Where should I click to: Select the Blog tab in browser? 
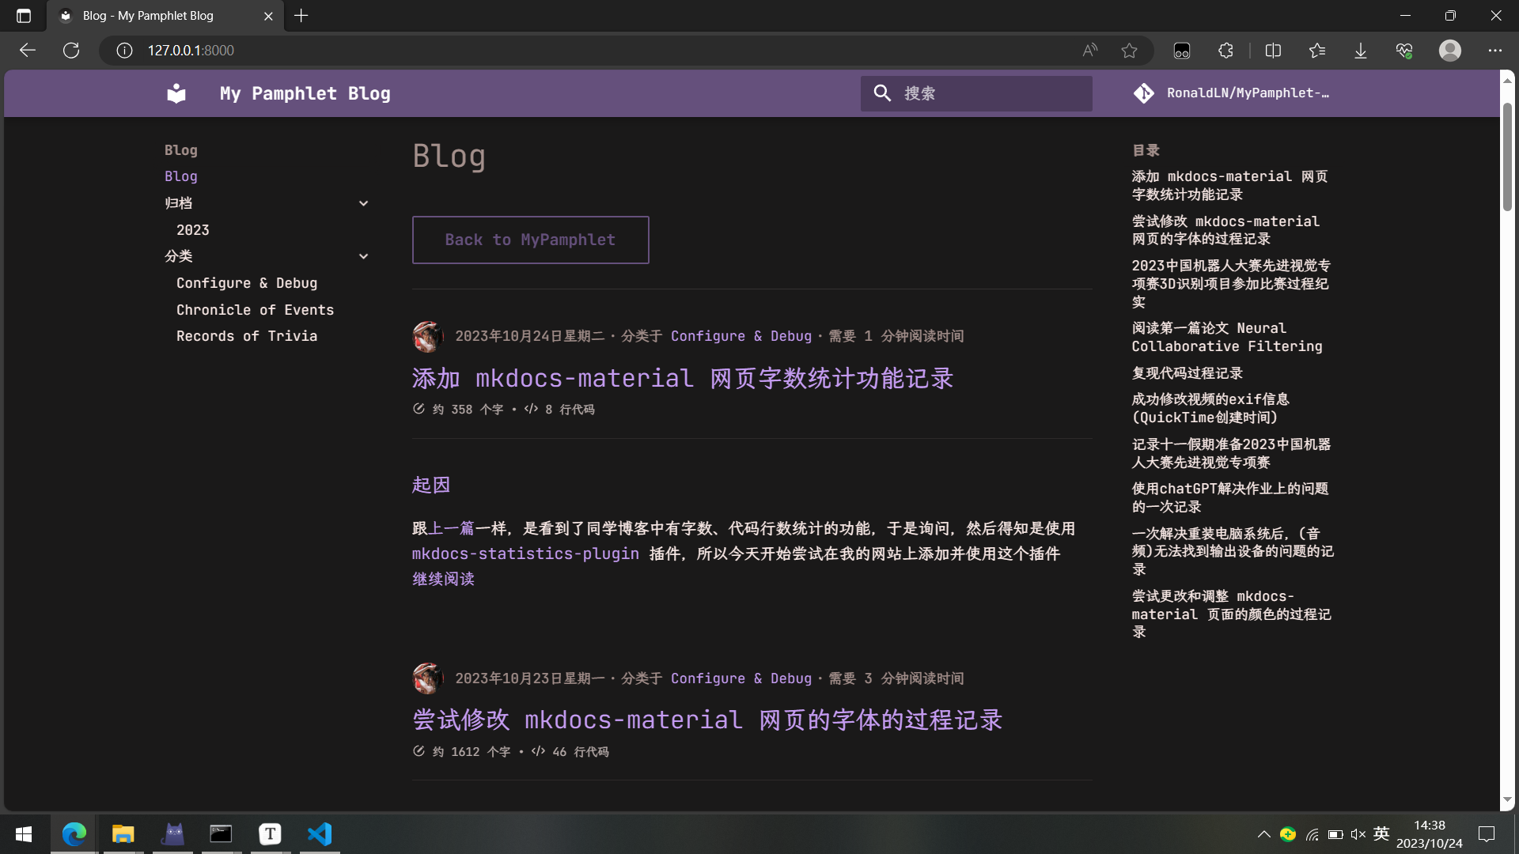(149, 16)
